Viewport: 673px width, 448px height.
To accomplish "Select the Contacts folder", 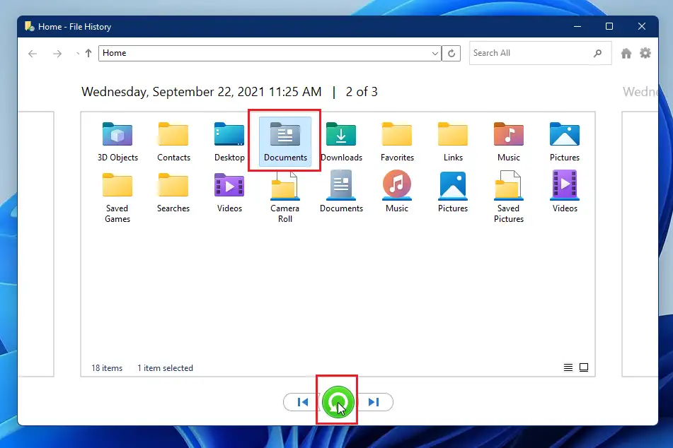I will click(173, 142).
